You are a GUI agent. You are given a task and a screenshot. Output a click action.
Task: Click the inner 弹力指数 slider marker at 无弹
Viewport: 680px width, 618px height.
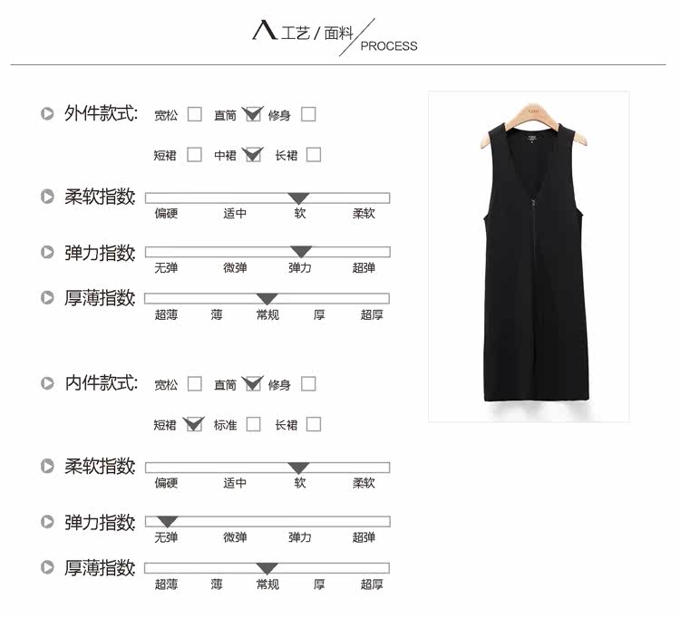click(x=168, y=521)
